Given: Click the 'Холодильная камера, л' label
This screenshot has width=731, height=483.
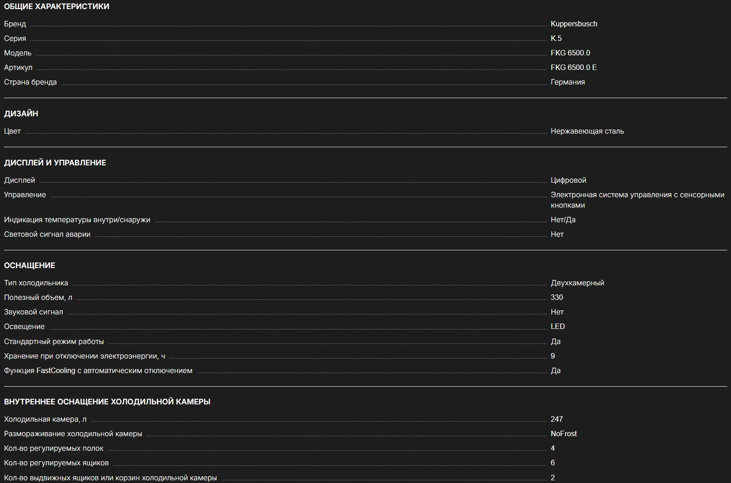Looking at the screenshot, I should tap(45, 419).
